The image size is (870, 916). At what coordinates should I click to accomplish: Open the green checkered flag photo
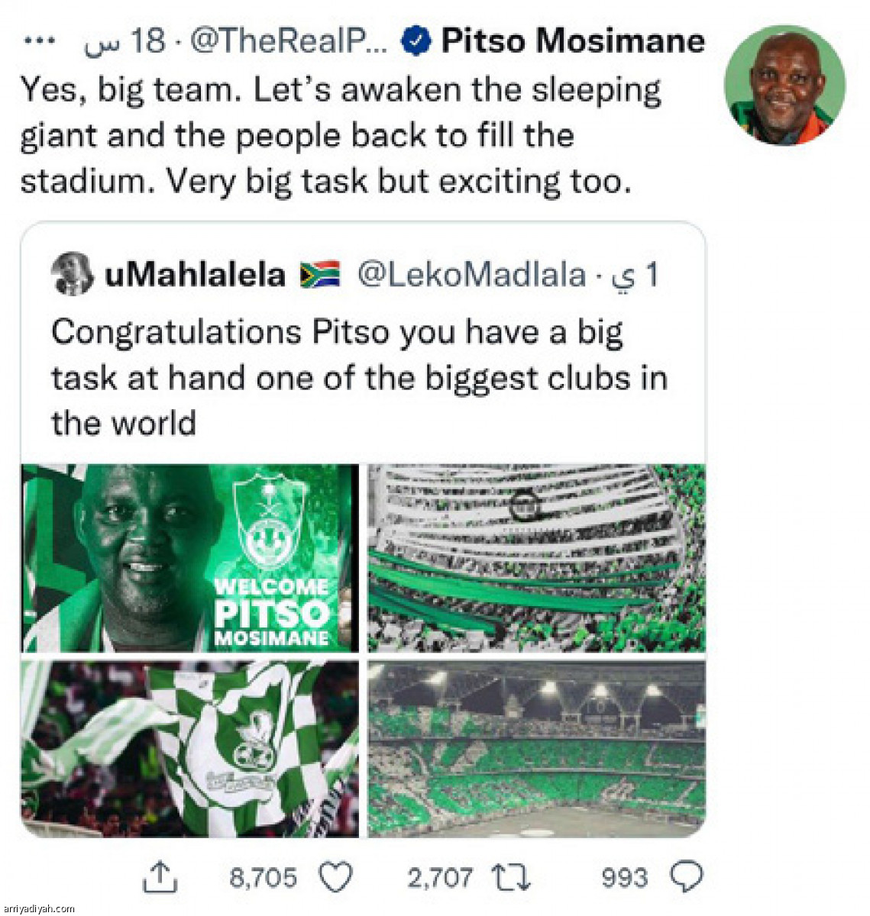[x=189, y=749]
